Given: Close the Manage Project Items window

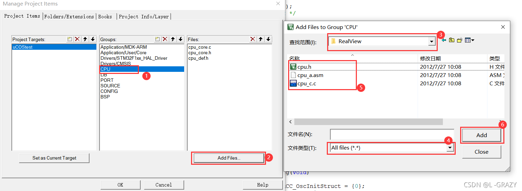Looking at the screenshot, I should [278, 4].
